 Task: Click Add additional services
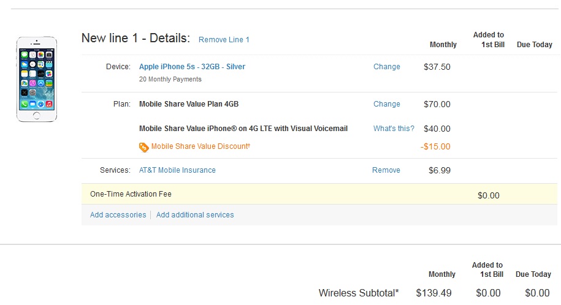tap(195, 215)
